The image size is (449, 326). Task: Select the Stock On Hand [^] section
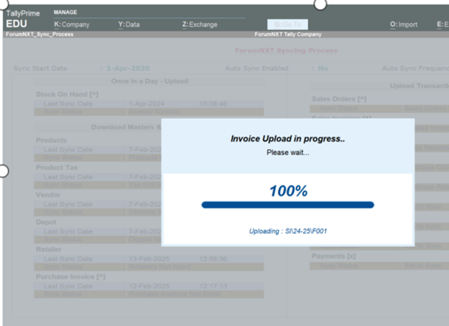coord(67,95)
